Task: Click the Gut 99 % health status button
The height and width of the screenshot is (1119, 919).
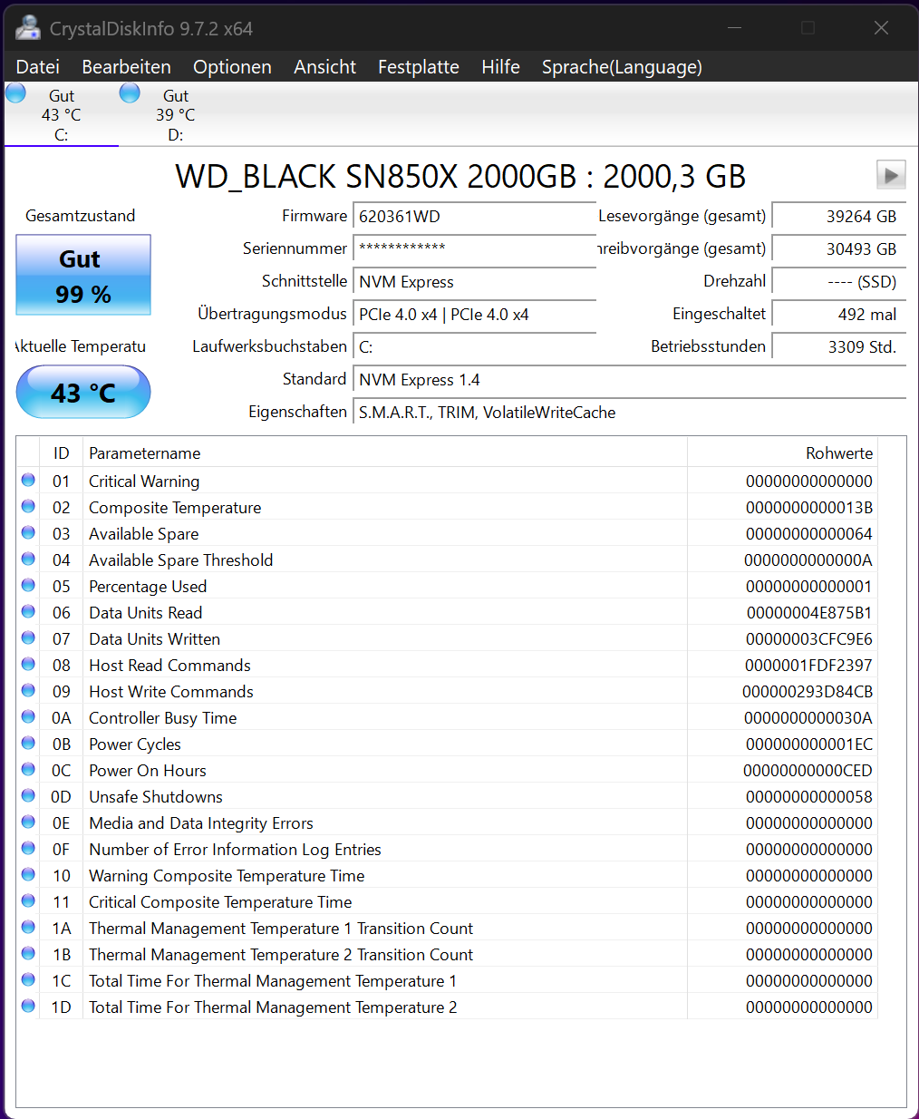Action: [x=83, y=275]
